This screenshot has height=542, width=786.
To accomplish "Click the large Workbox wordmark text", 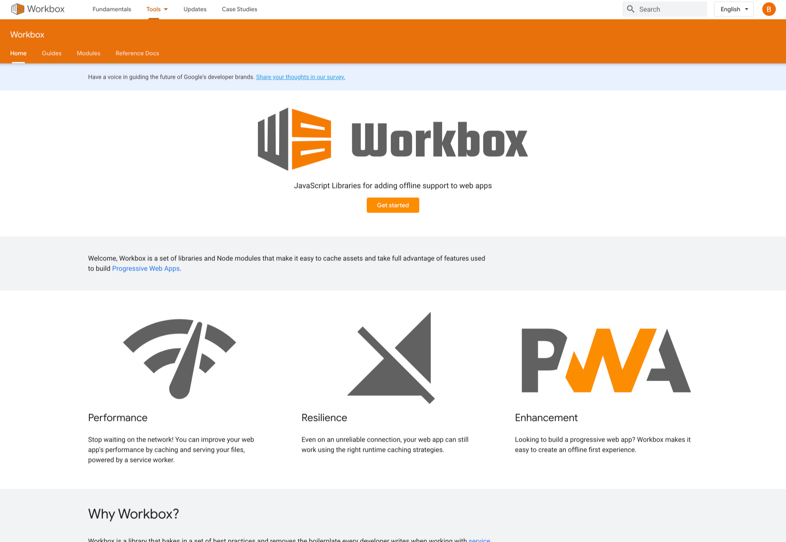I will (x=440, y=140).
